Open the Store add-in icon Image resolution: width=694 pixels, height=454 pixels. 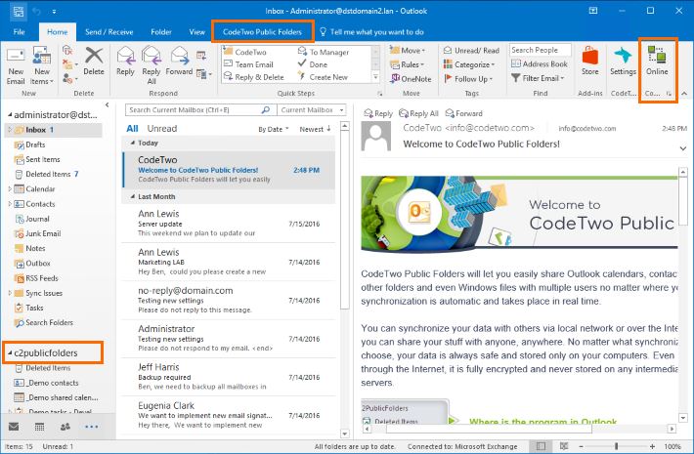click(590, 61)
